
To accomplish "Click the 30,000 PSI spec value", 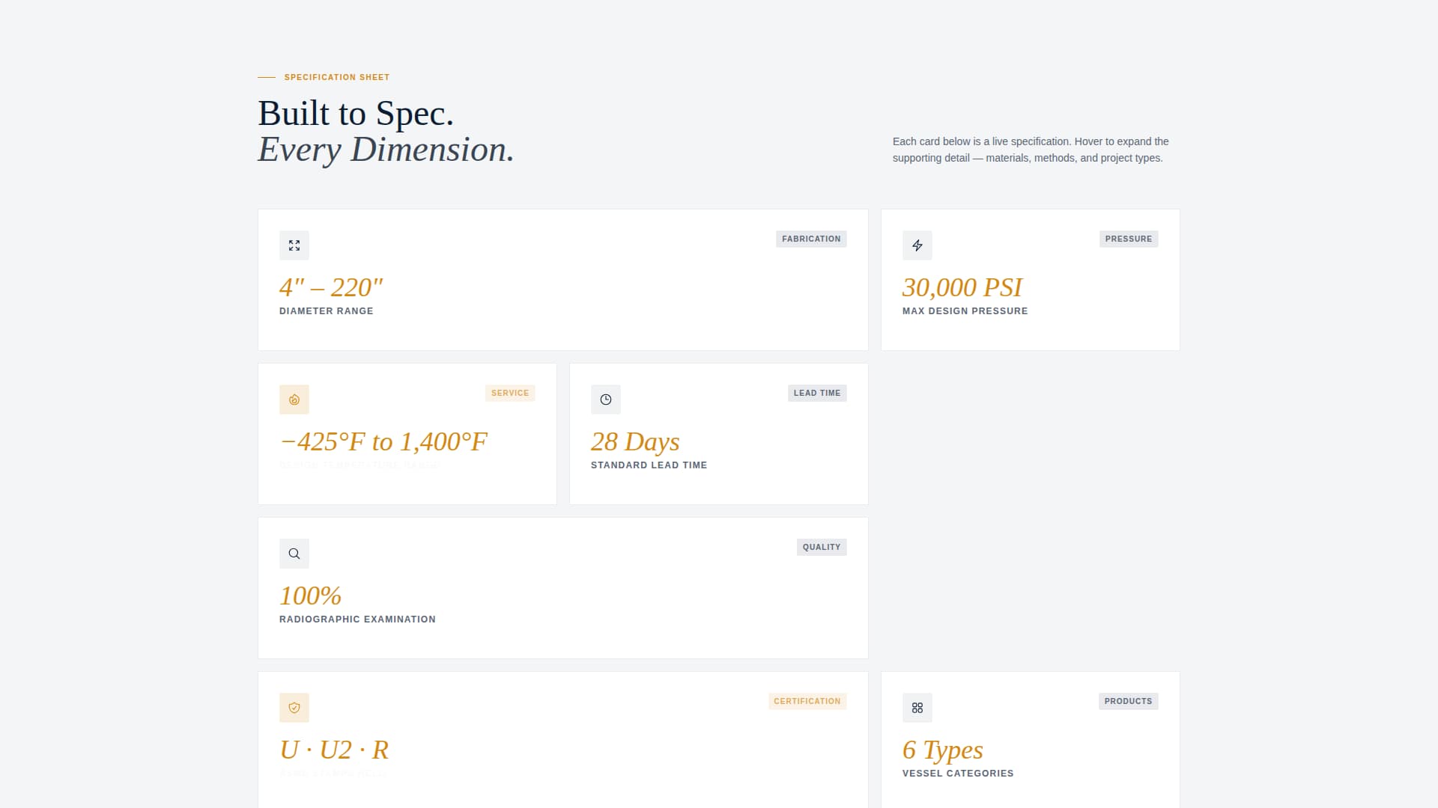I will point(963,287).
